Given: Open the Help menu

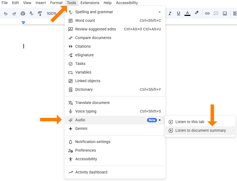Looking at the screenshot, I should [107, 3].
